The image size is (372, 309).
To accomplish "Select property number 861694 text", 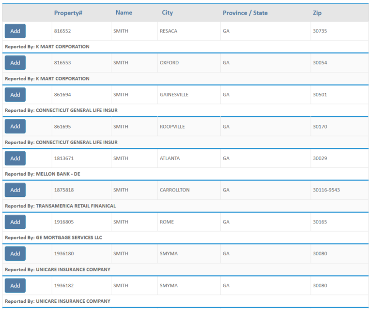I will 62,95.
